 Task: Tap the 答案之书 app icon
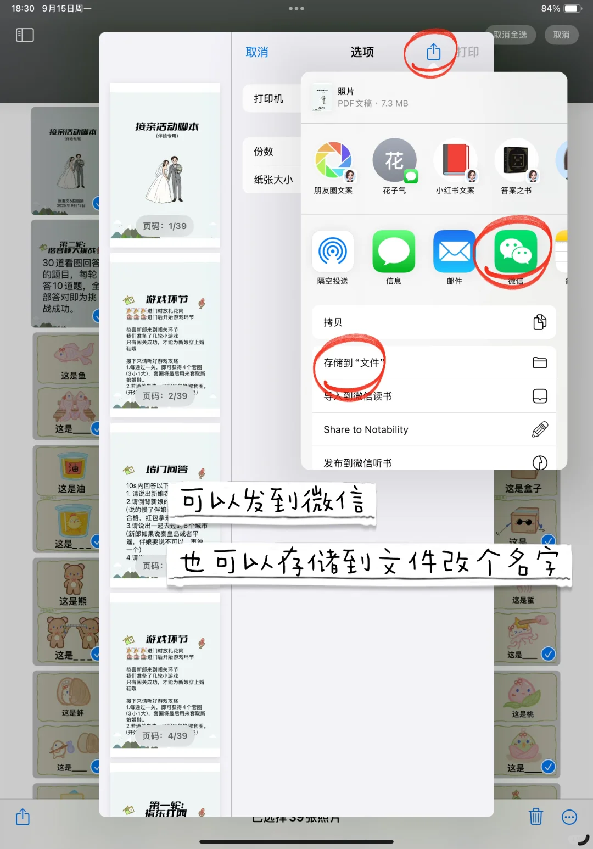pos(516,160)
